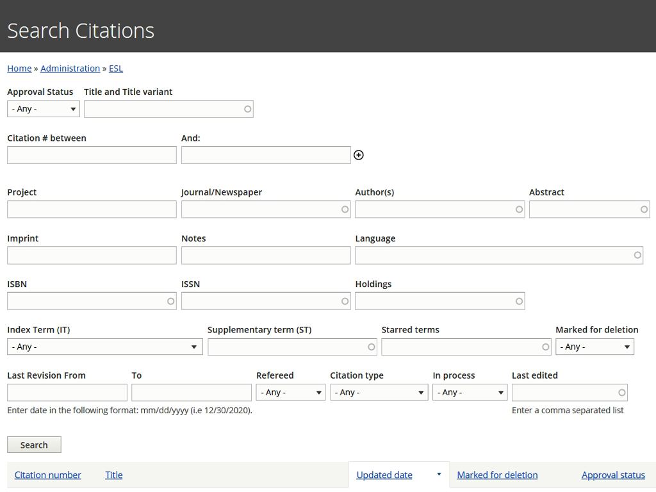Open the Citation type dropdown
The image size is (656, 492).
click(x=379, y=392)
